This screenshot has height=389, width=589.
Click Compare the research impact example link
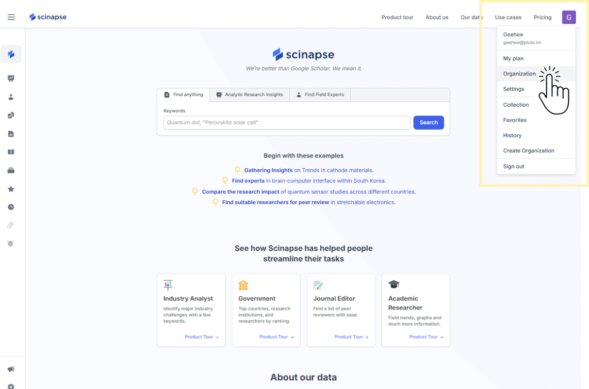[x=241, y=192]
